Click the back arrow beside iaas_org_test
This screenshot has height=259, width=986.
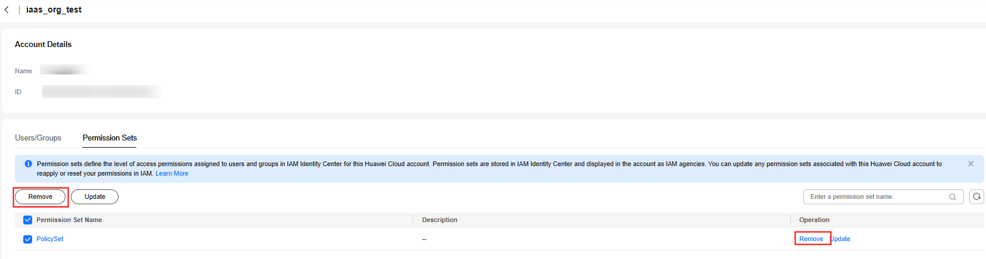point(7,10)
